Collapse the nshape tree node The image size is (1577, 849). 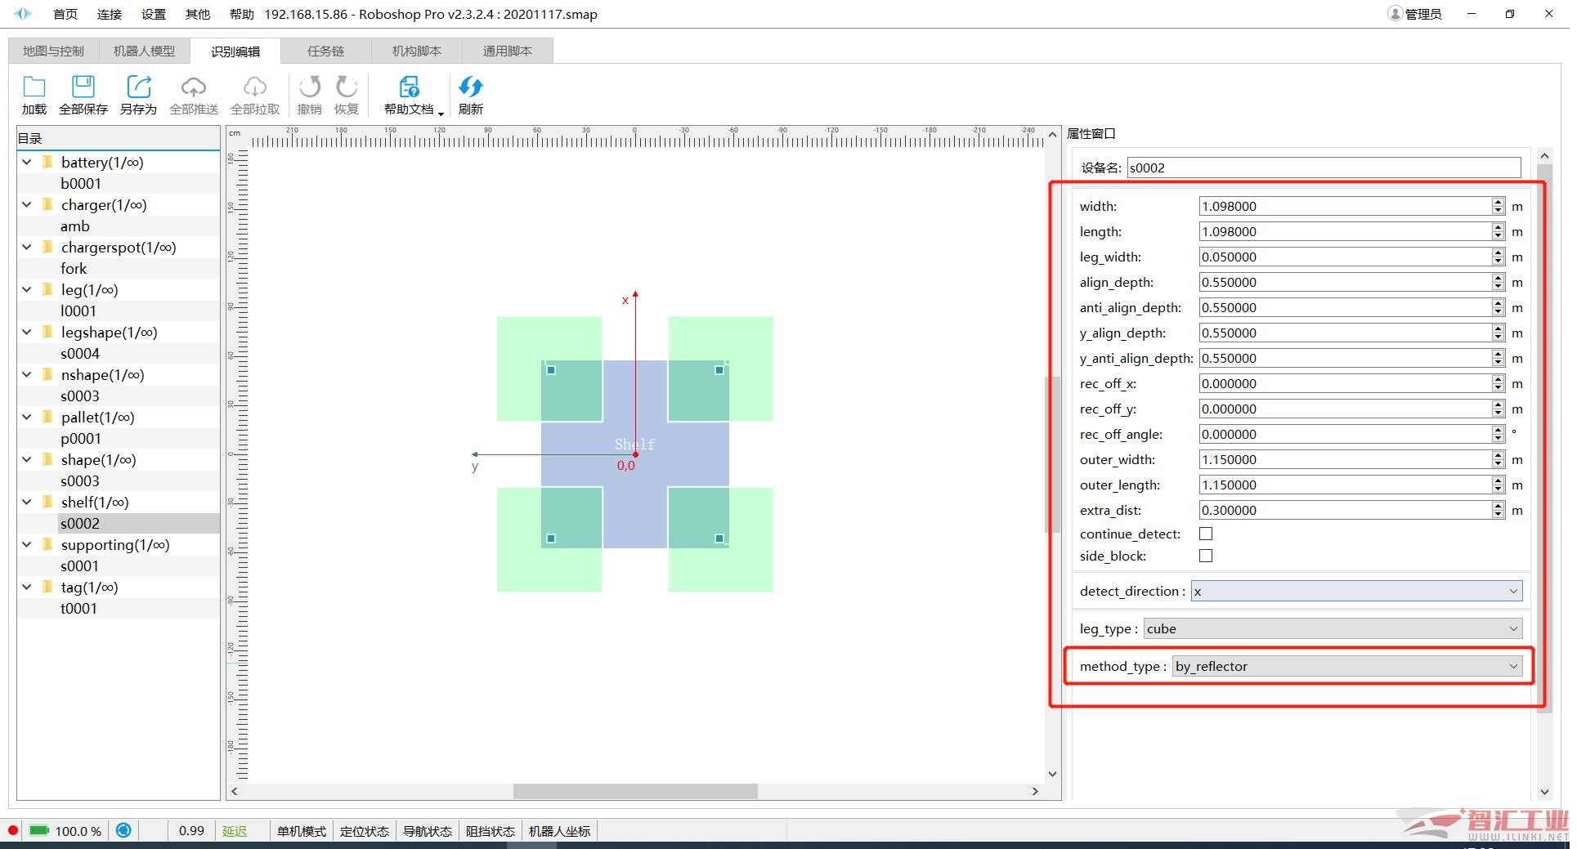click(27, 374)
